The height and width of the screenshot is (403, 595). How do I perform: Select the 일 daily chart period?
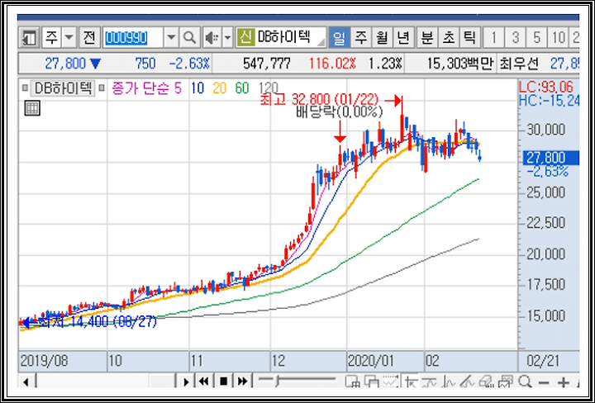tap(340, 37)
